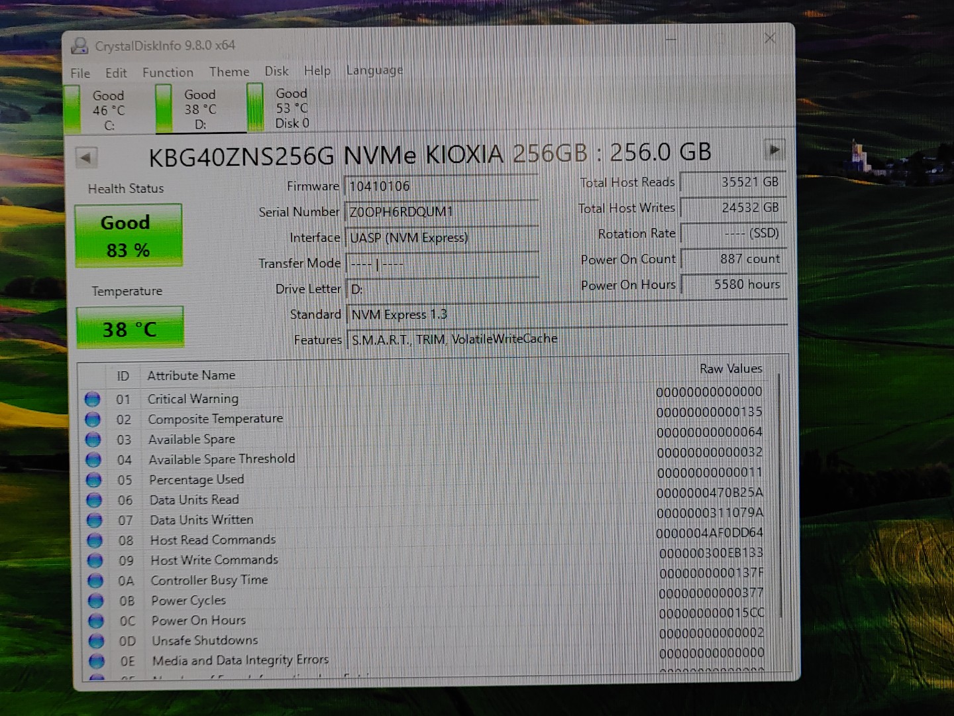The width and height of the screenshot is (954, 716).
Task: Click the 38 °C temperature button
Action: (130, 328)
